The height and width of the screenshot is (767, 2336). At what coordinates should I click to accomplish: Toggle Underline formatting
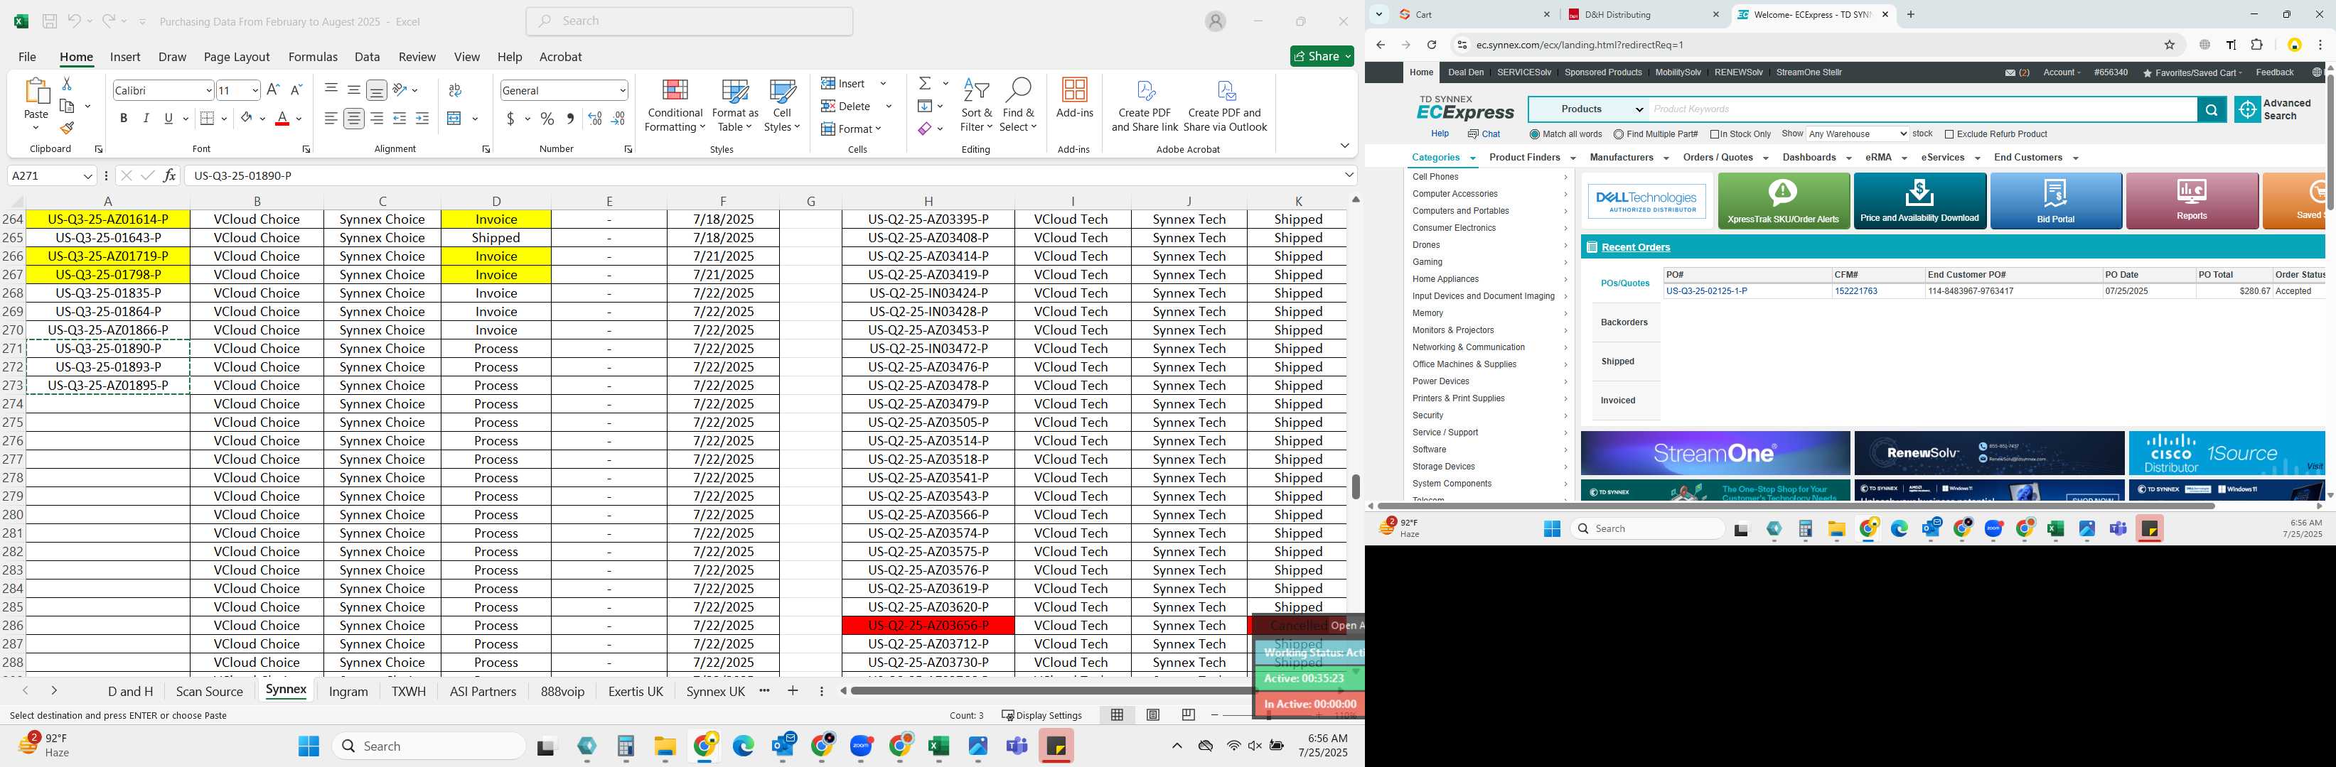point(168,119)
